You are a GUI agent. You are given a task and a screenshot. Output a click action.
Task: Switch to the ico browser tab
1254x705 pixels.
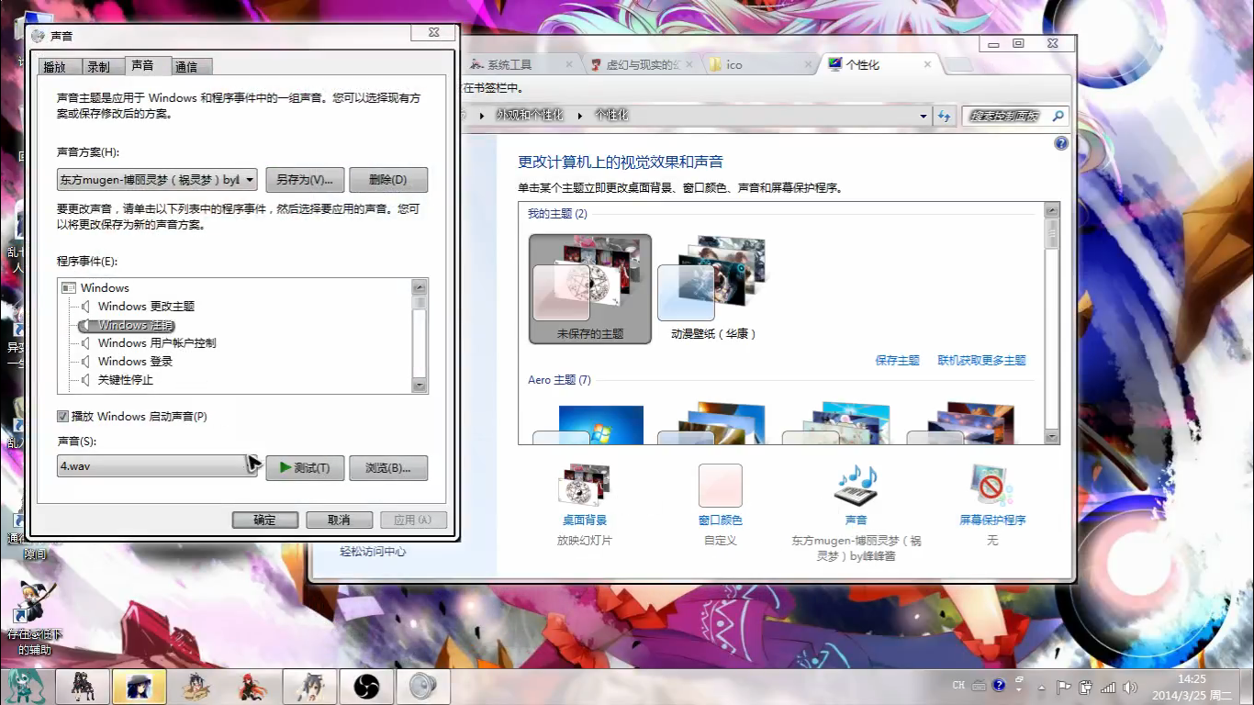(x=759, y=65)
